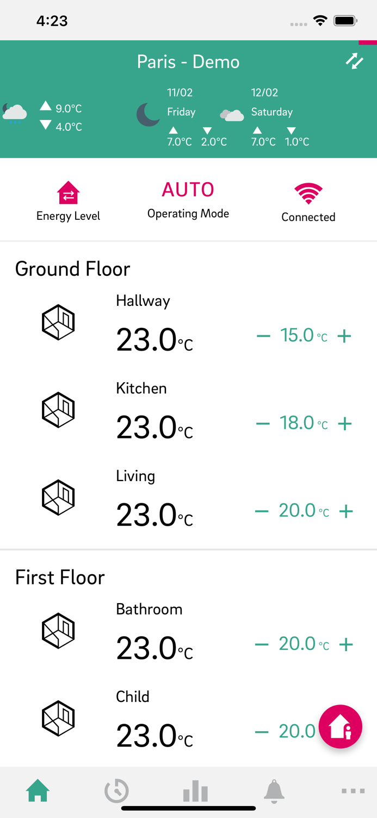Open the Energy Level settings
The width and height of the screenshot is (377, 818).
(67, 194)
